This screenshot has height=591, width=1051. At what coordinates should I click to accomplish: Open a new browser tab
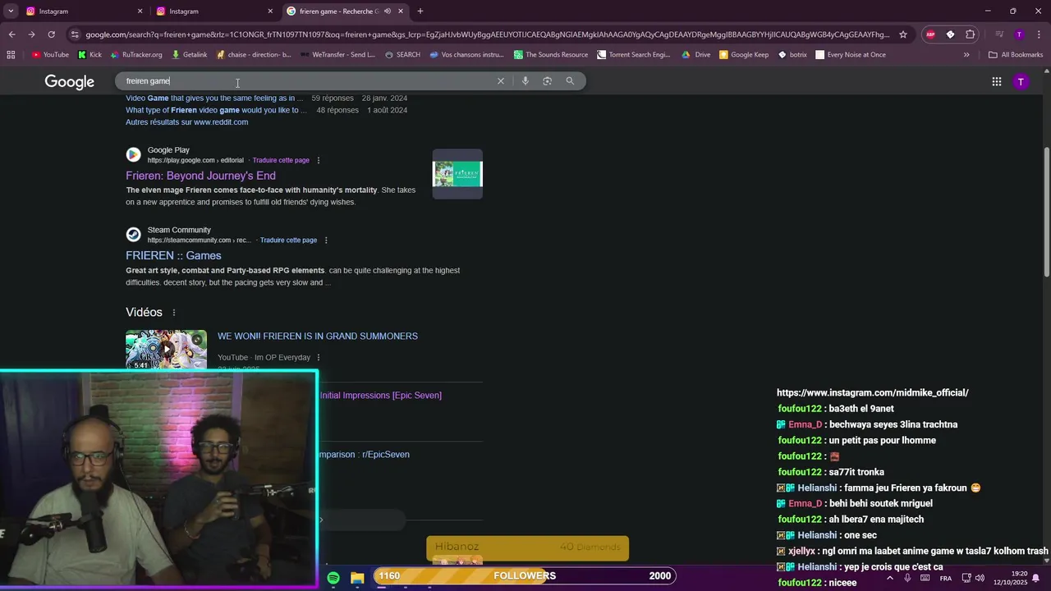[420, 11]
